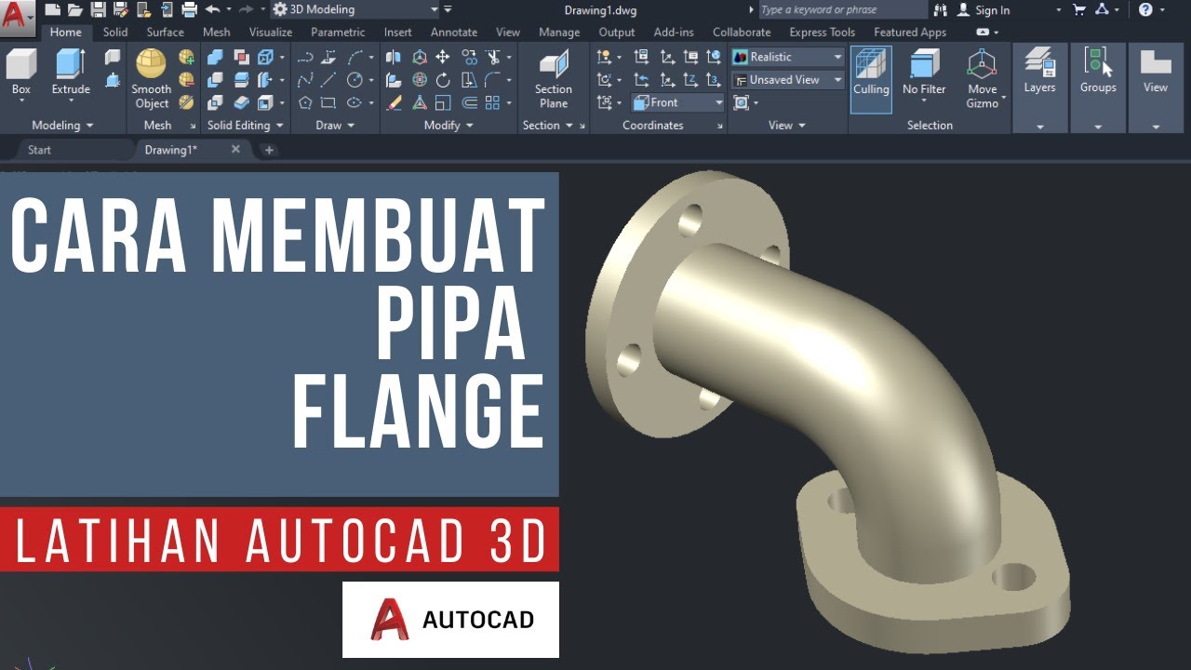Select the Box solid tool
This screenshot has height=670, width=1191.
pos(21,73)
